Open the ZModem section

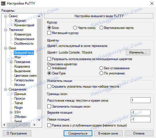[x=20, y=117]
